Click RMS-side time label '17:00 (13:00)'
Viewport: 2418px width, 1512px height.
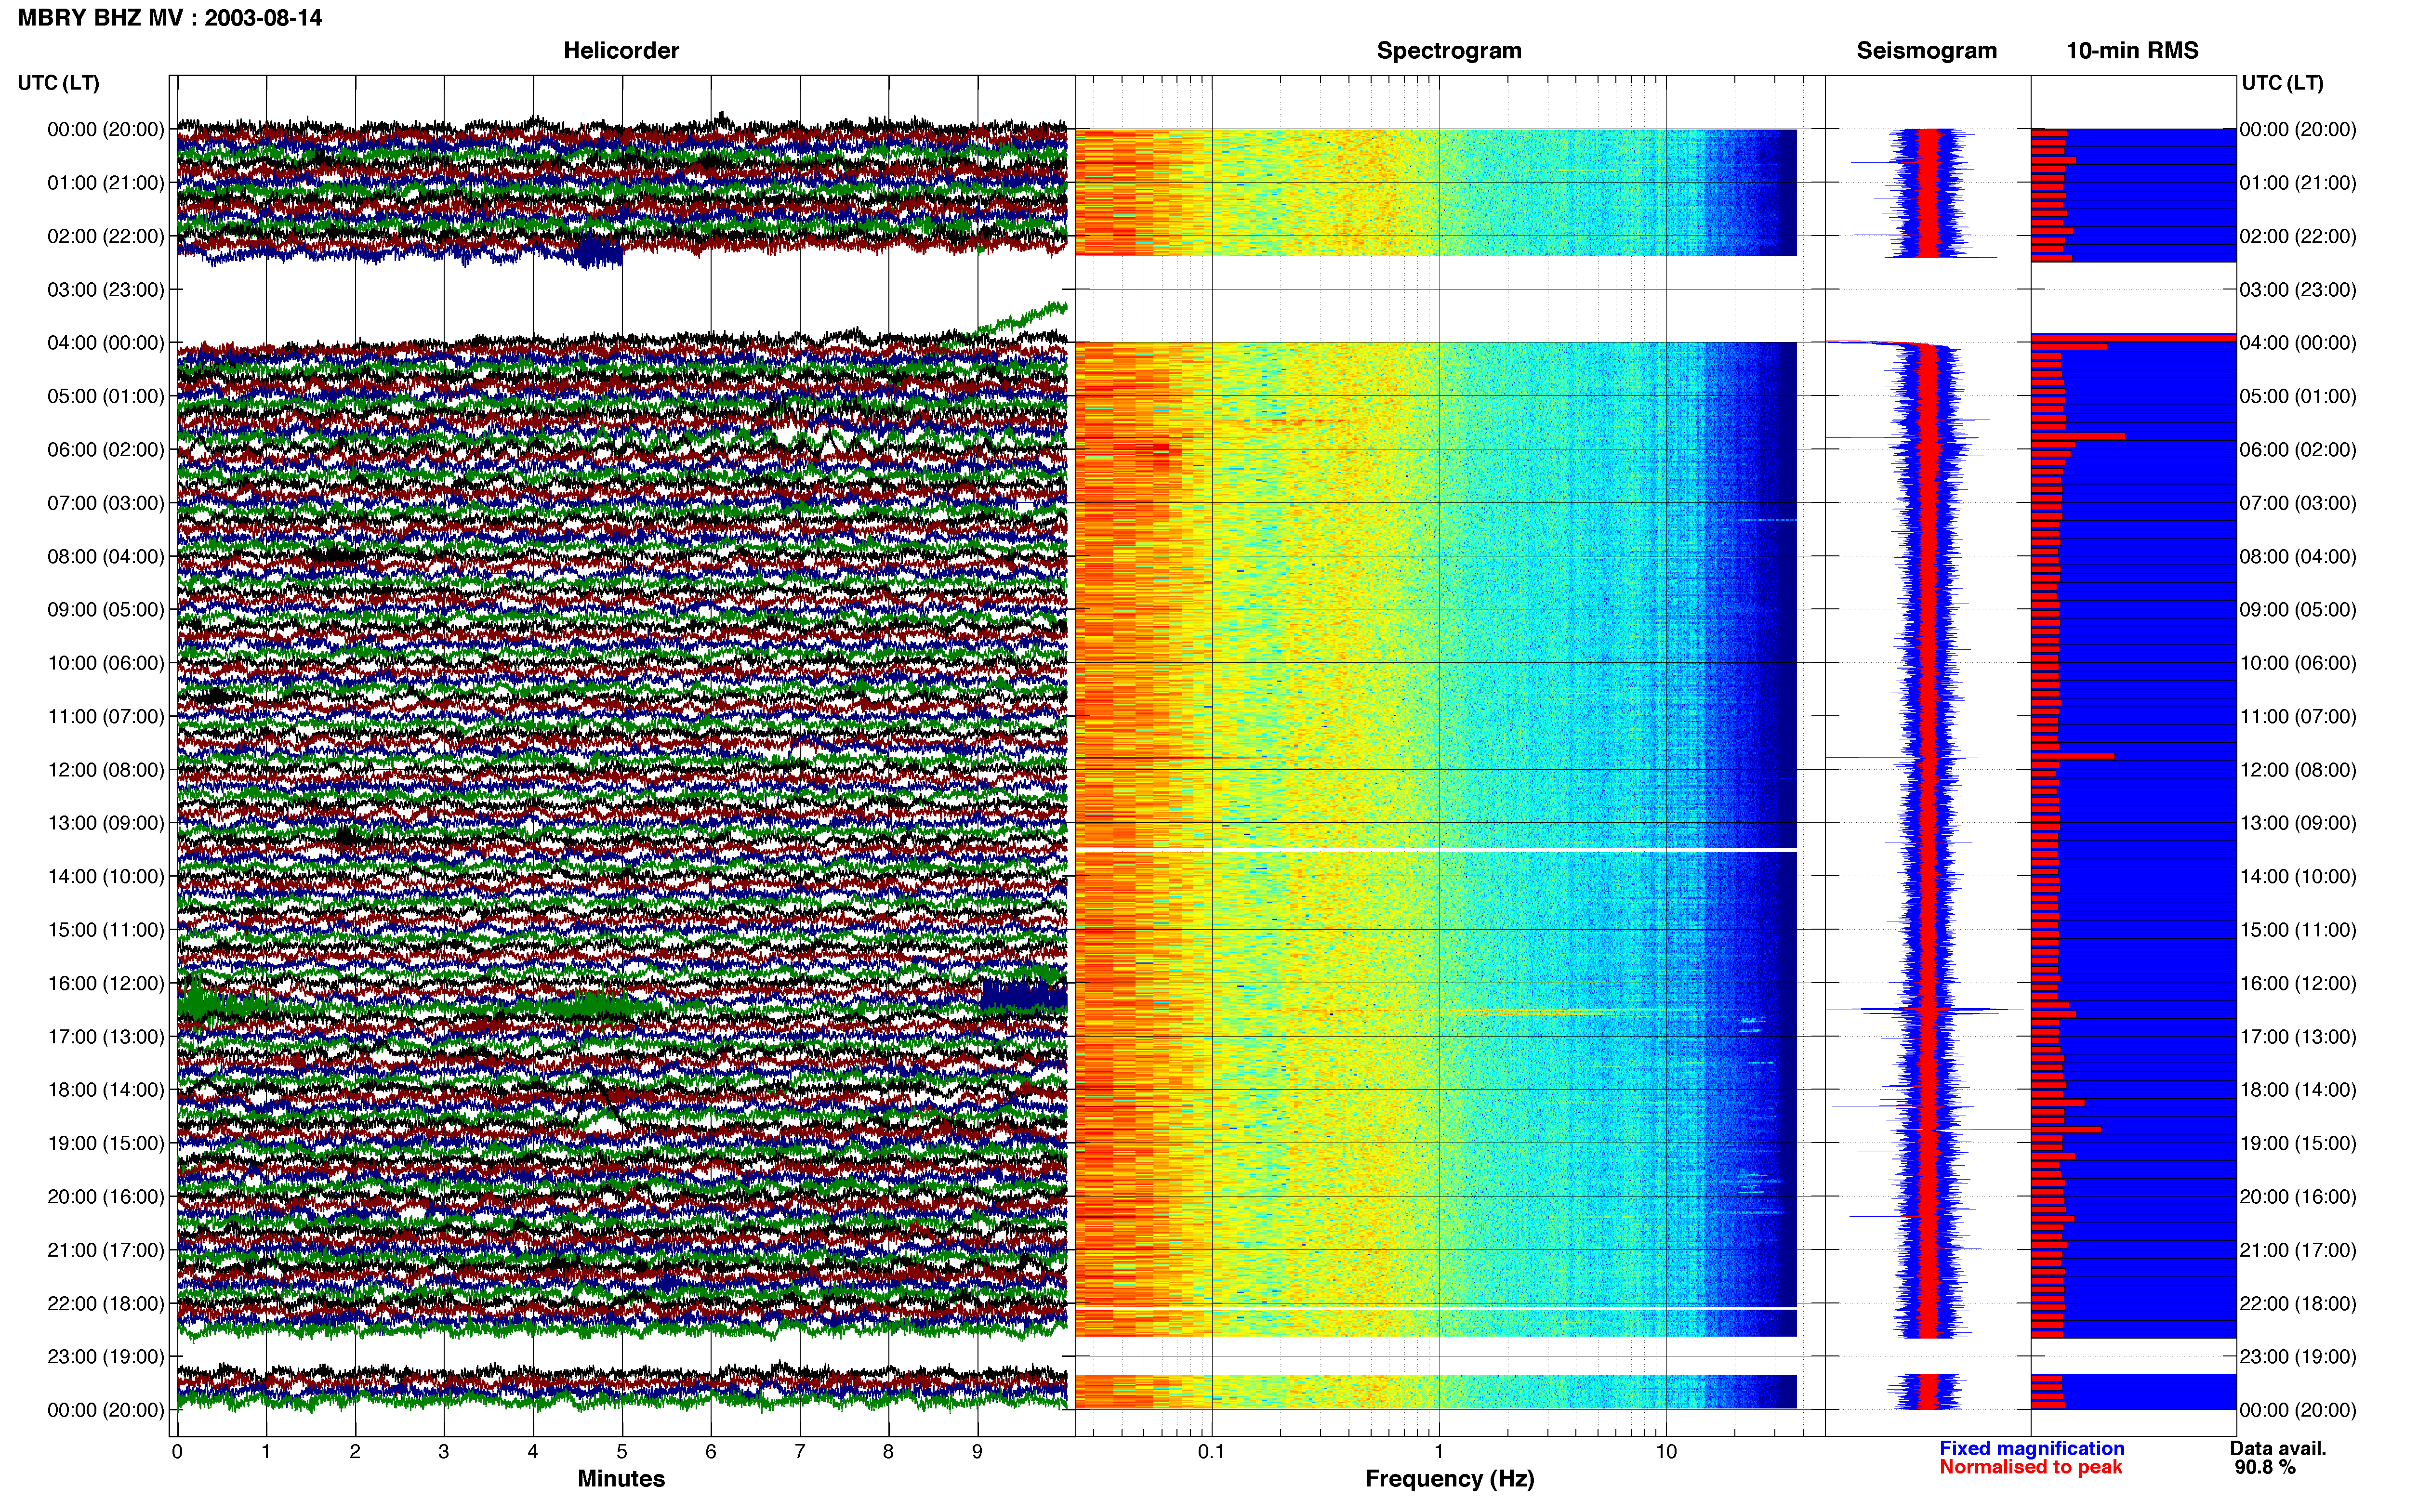pos(2298,1037)
